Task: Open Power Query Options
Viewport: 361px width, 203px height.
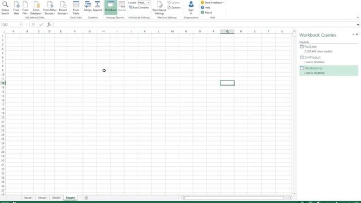Action: coord(174,7)
